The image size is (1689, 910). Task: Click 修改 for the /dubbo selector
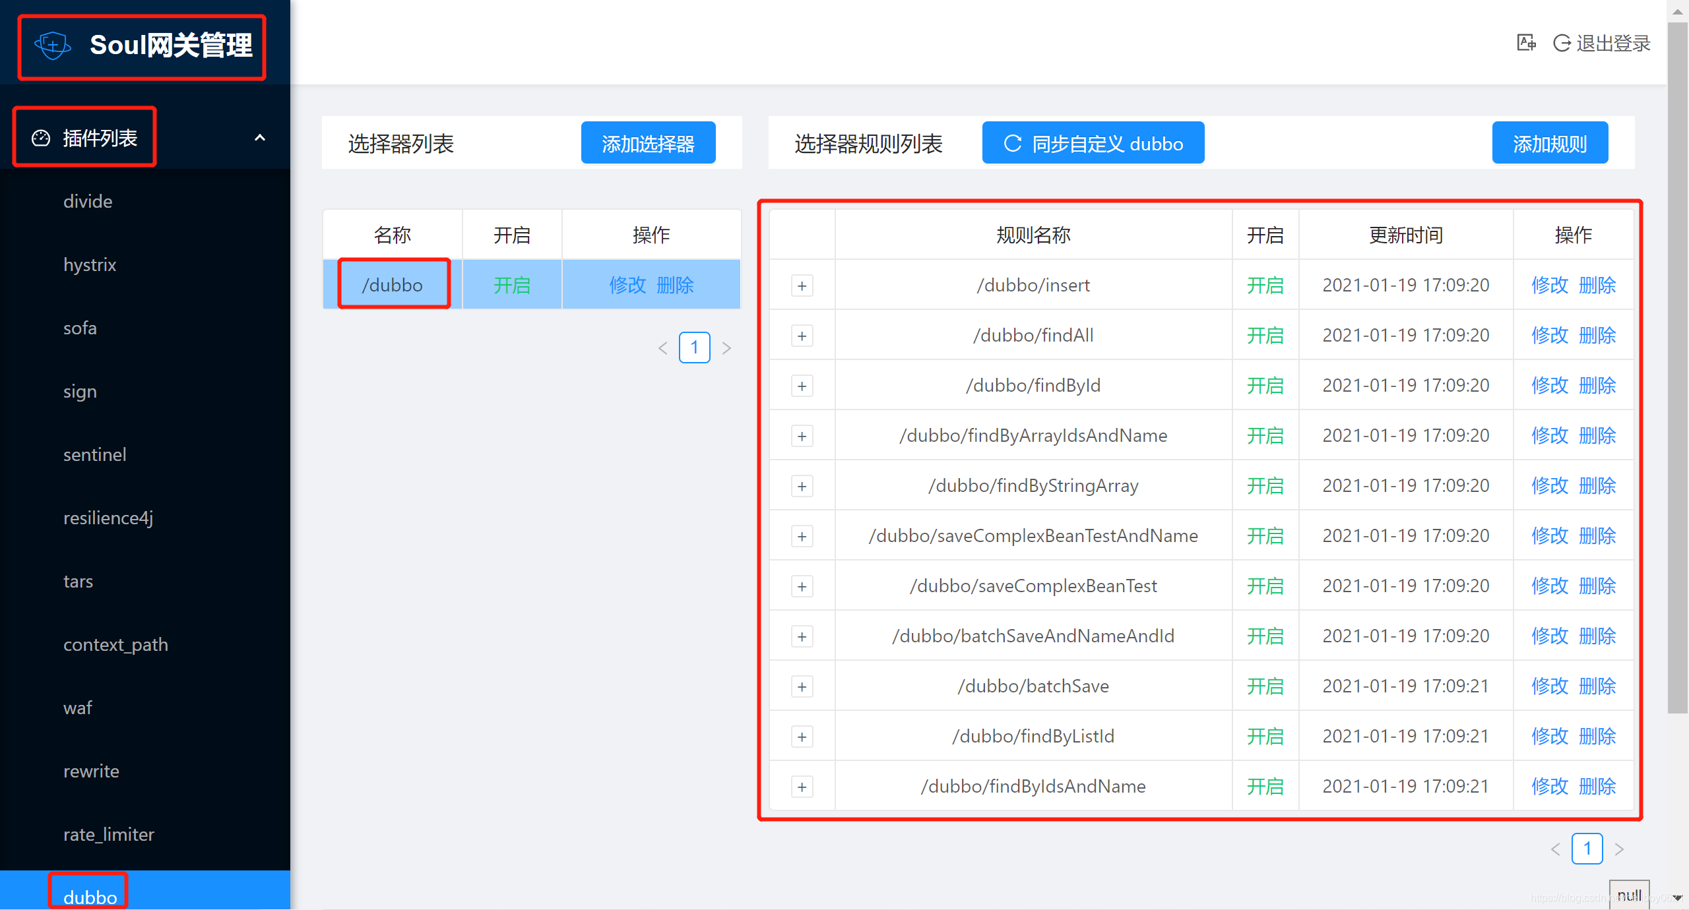(627, 285)
